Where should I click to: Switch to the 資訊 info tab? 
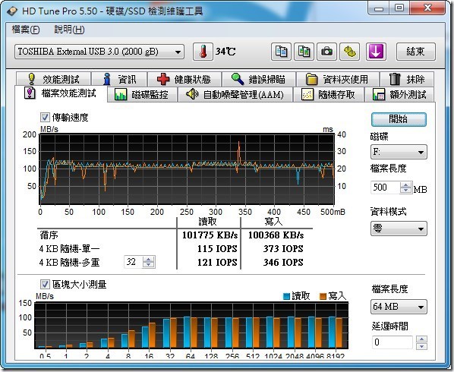(119, 79)
